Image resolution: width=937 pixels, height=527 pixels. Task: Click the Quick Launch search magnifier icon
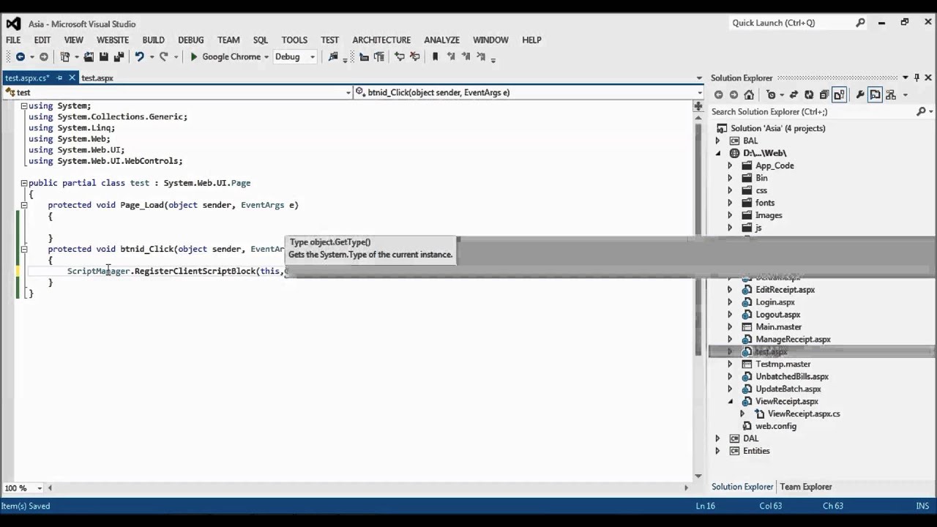[x=861, y=23]
